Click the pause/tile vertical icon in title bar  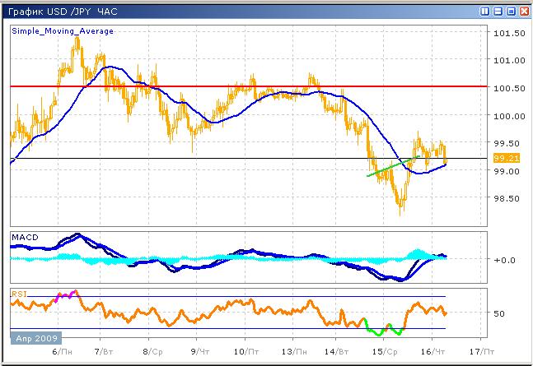(484, 11)
